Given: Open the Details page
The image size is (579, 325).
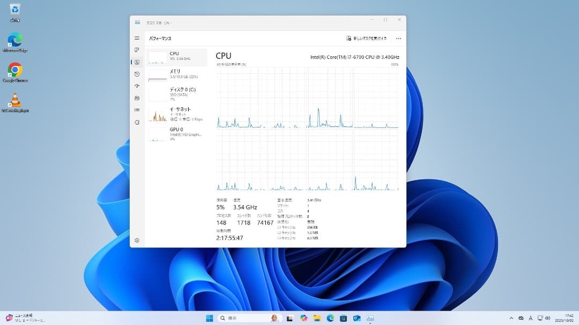Looking at the screenshot, I should coord(137,110).
